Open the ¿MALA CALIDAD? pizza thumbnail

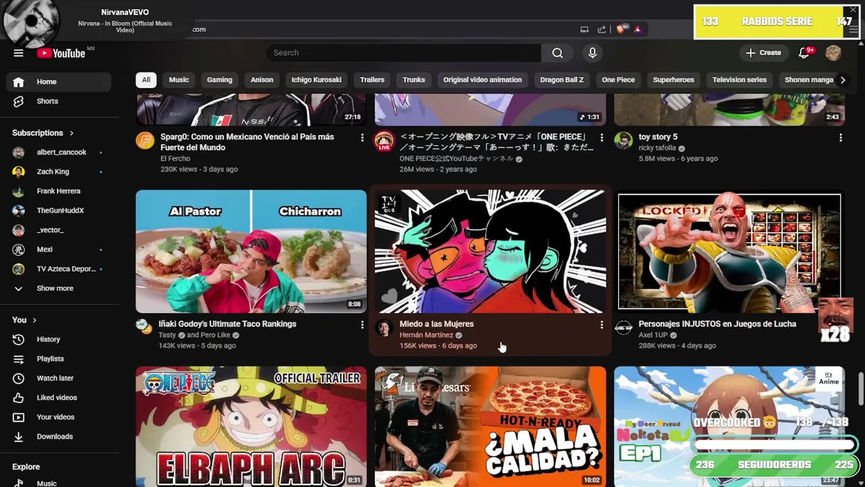(x=491, y=427)
